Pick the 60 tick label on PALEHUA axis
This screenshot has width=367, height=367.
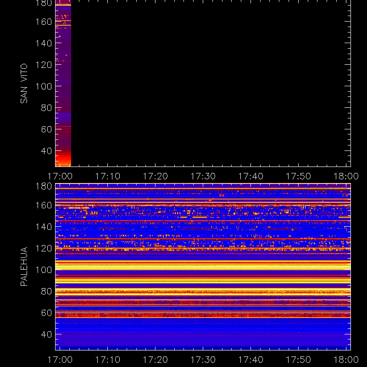tap(46, 313)
